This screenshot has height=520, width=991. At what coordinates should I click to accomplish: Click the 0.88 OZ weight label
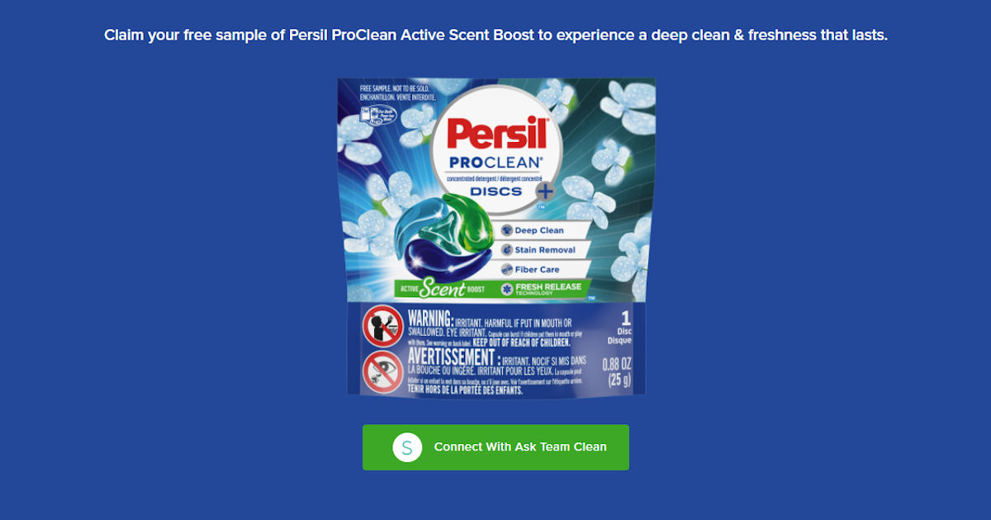[618, 364]
